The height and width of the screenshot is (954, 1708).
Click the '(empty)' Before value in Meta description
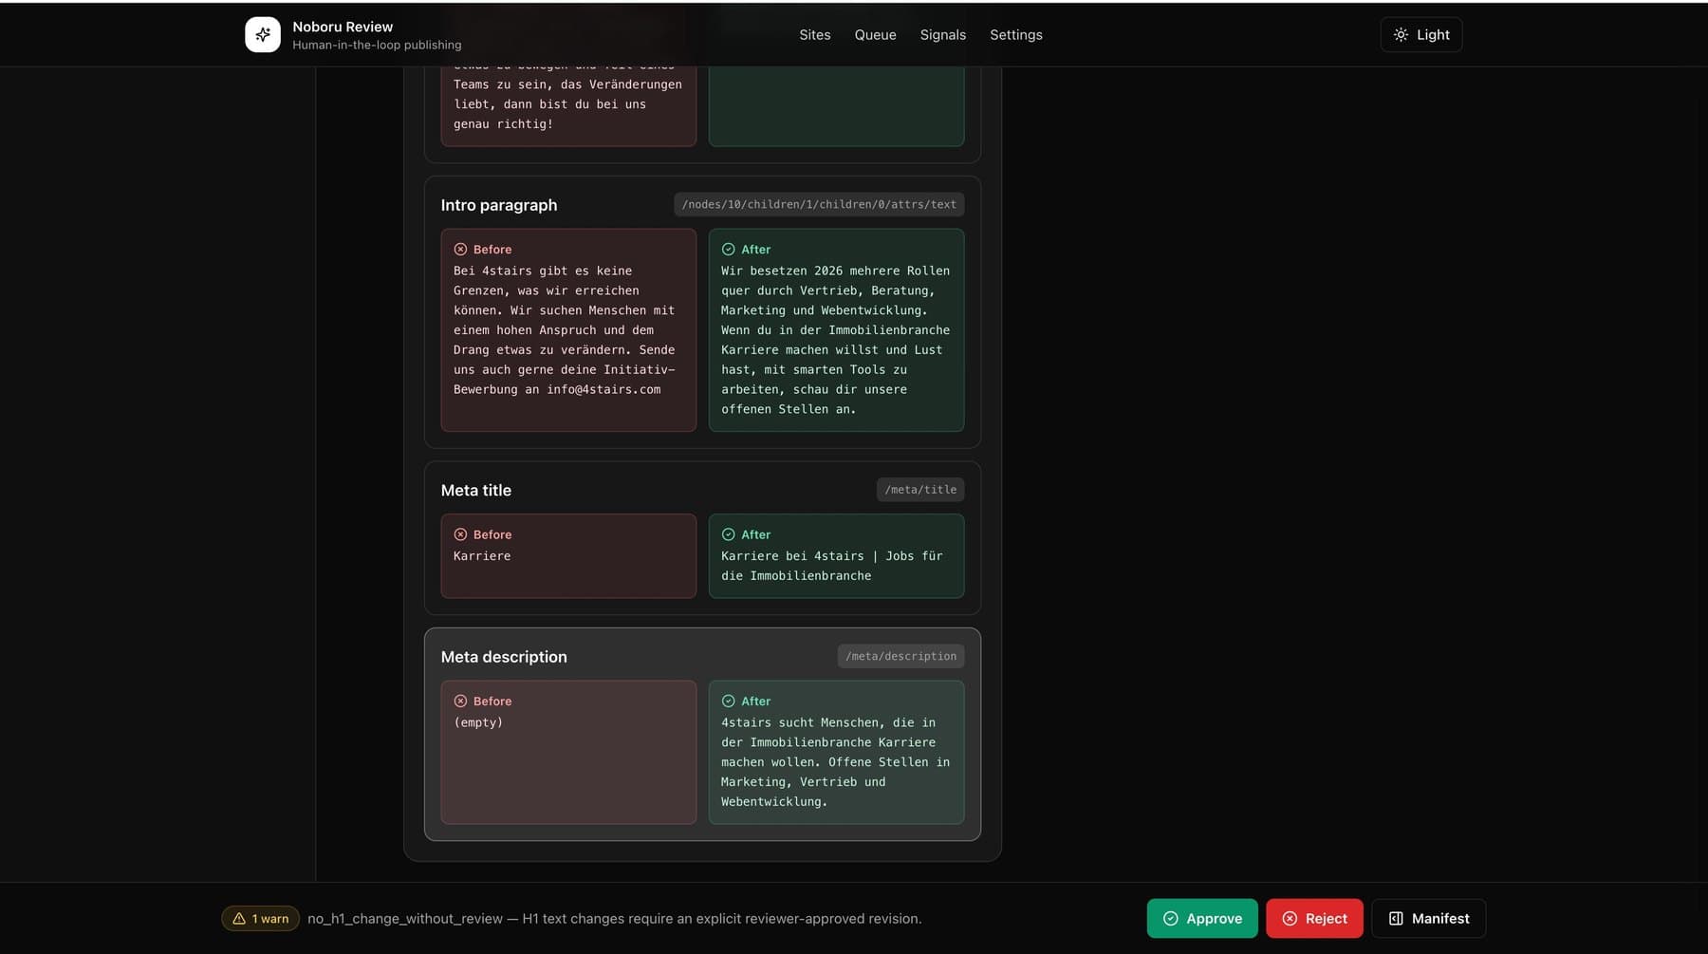(478, 722)
